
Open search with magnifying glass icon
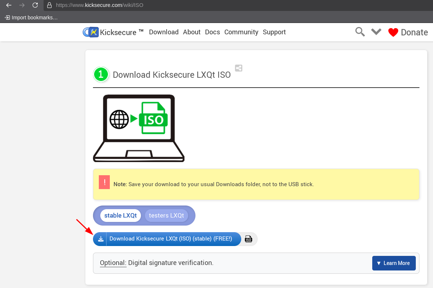pos(360,32)
